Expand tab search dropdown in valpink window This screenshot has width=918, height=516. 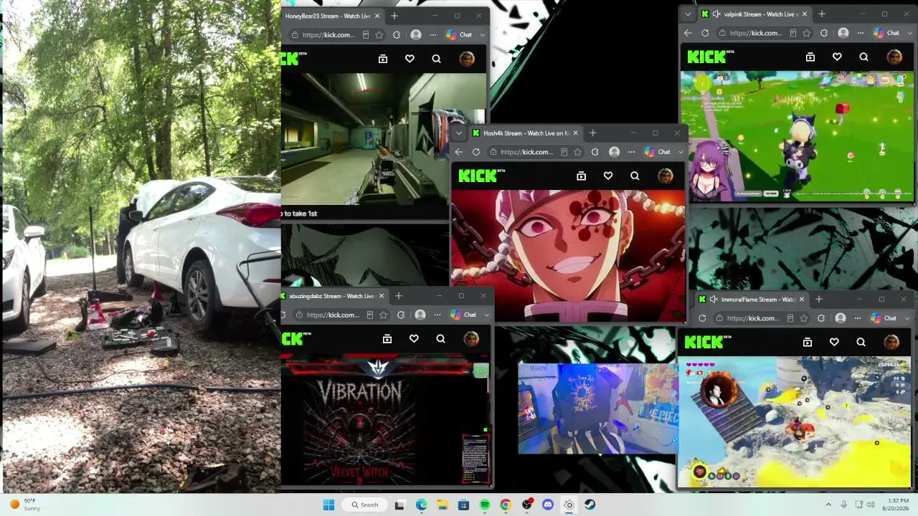coord(688,14)
